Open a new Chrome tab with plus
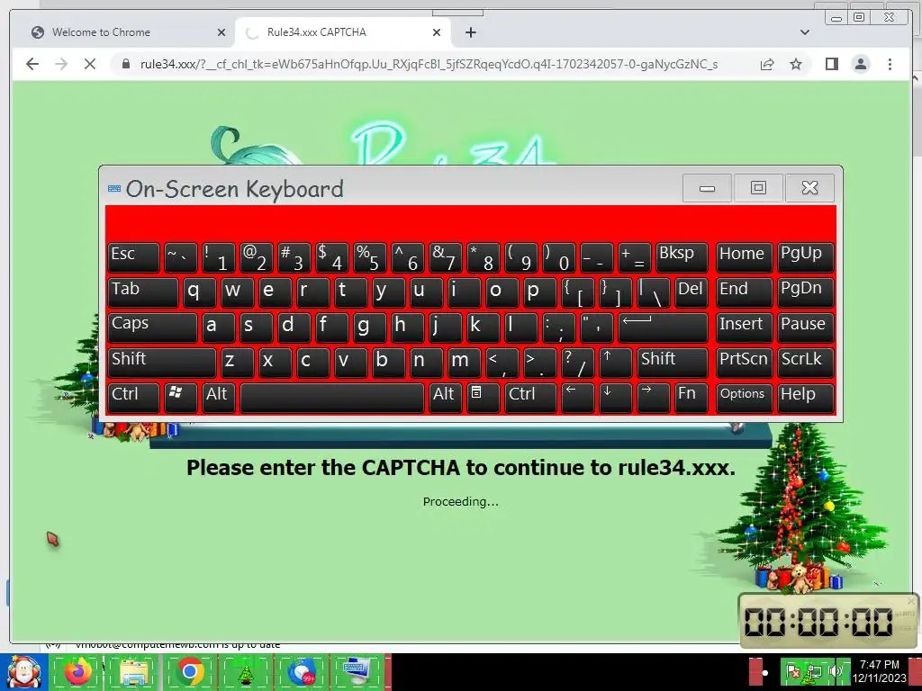Image resolution: width=922 pixels, height=691 pixels. pyautogui.click(x=470, y=32)
